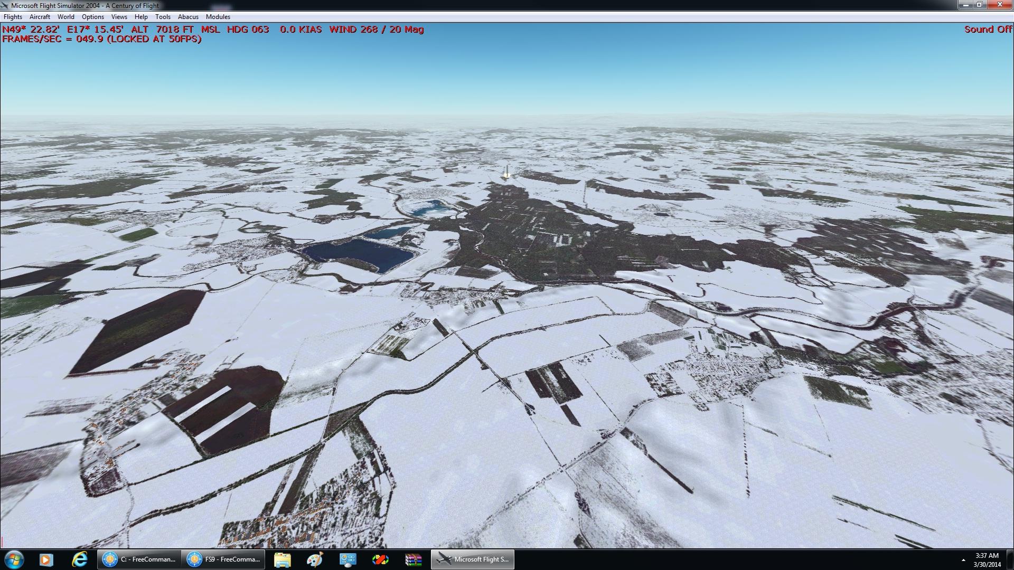Image resolution: width=1014 pixels, height=570 pixels.
Task: Open the Flights menu
Action: (x=13, y=17)
